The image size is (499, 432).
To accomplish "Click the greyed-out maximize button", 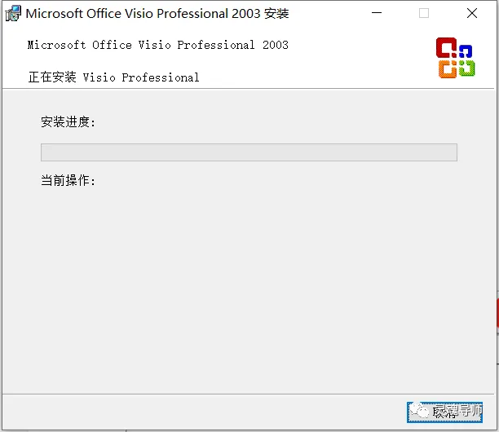I will click(423, 13).
